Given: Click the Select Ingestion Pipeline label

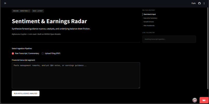Looking at the screenshot, I should [22, 49].
